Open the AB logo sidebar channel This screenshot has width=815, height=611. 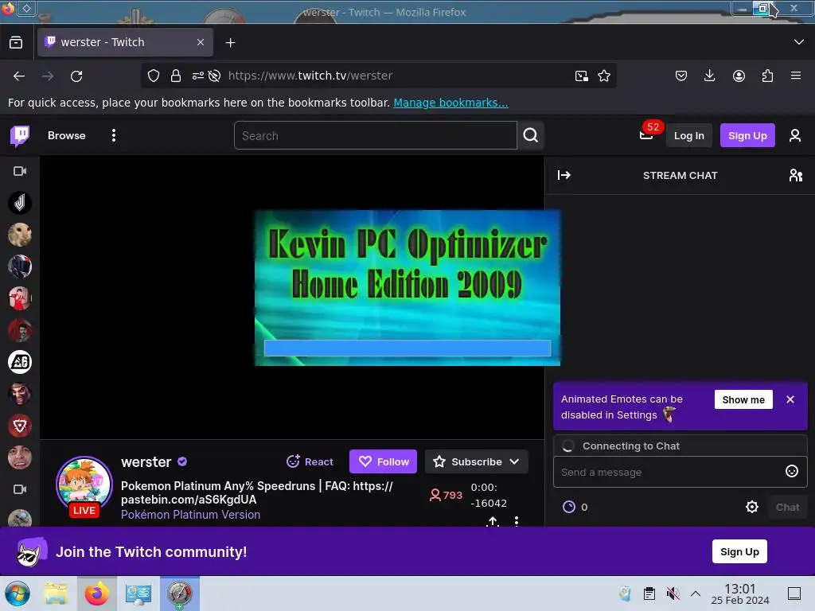click(x=20, y=362)
